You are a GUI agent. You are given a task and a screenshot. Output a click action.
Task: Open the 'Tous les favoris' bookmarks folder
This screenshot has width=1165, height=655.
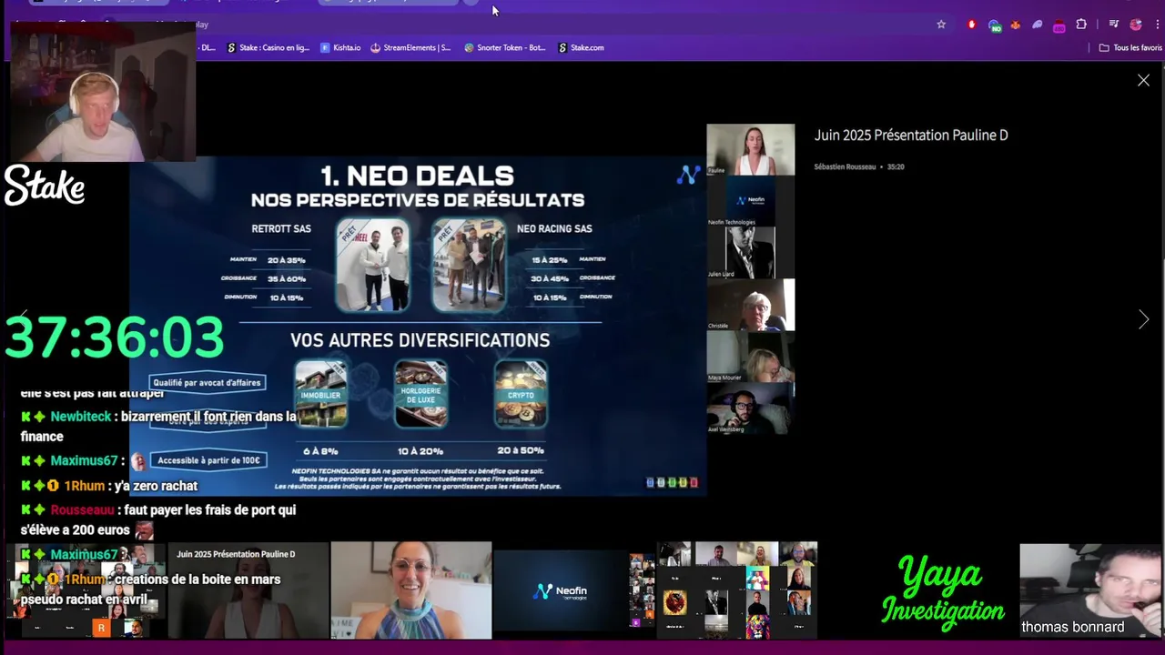[1130, 47]
